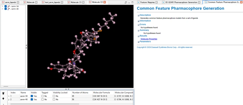The width and height of the screenshot is (243, 105).
Task: Expand the Information section
Action: (138, 21)
